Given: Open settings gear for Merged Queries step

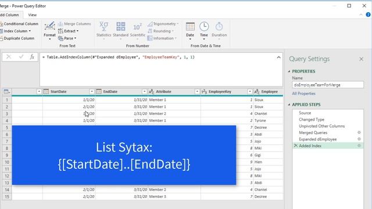Looking at the screenshot, I should pos(359,132).
